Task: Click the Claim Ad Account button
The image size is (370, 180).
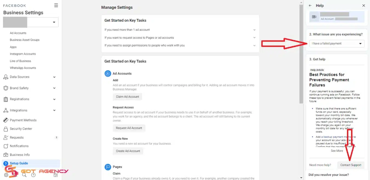Action: point(127,97)
